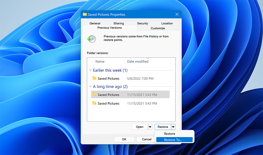263x155 pixels.
Task: Switch to the Customize tab
Action: click(158, 28)
